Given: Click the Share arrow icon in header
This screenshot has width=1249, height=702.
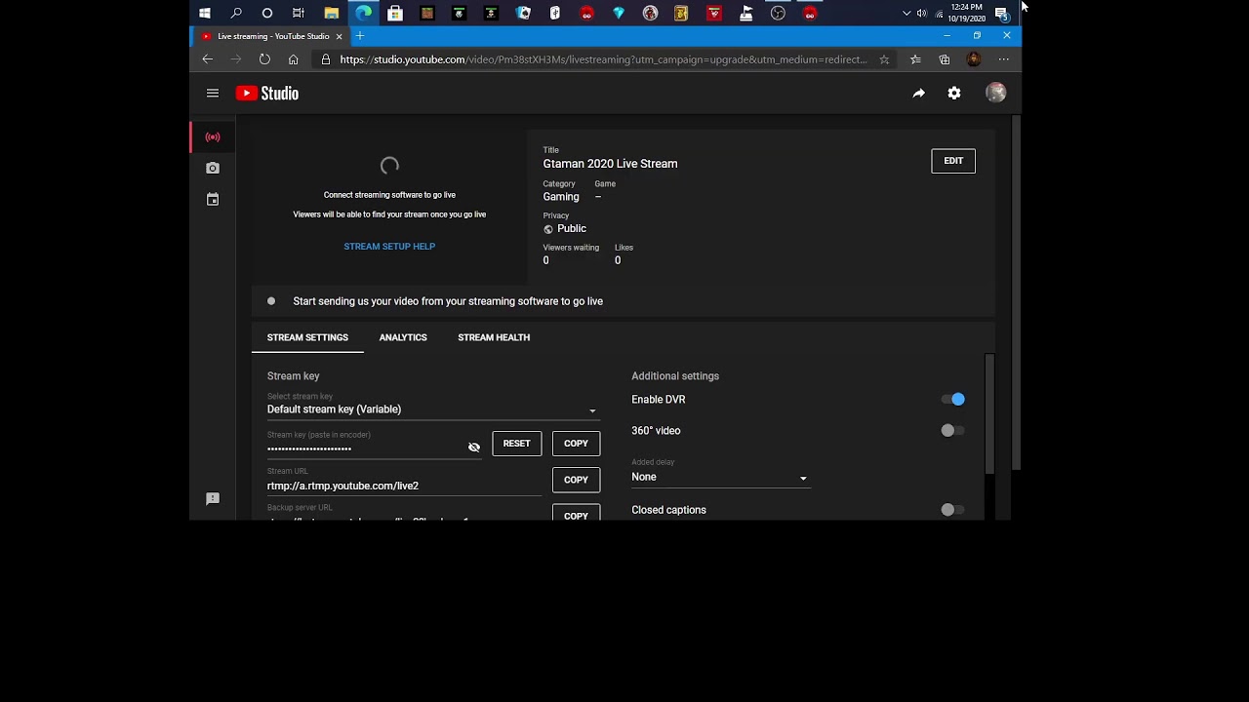Looking at the screenshot, I should pyautogui.click(x=918, y=94).
